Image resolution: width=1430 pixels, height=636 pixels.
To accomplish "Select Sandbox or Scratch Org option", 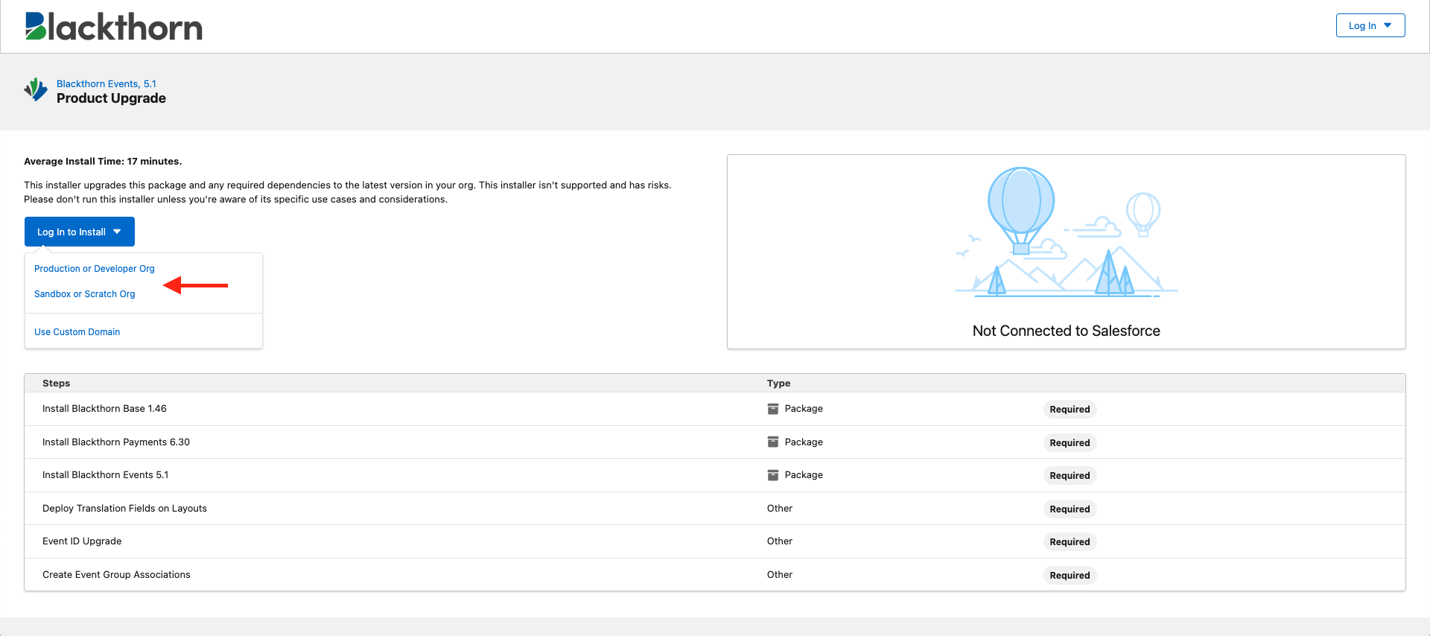I will (85, 294).
